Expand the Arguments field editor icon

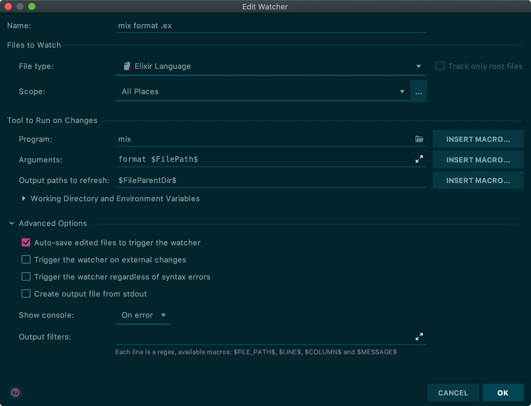419,159
